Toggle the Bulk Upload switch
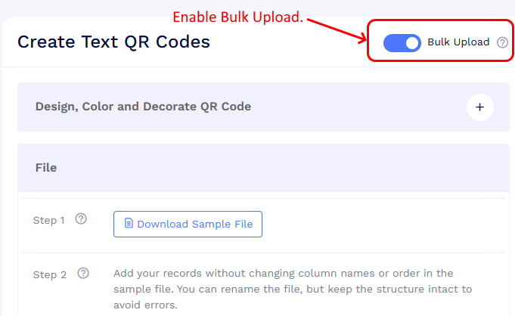 [x=402, y=43]
